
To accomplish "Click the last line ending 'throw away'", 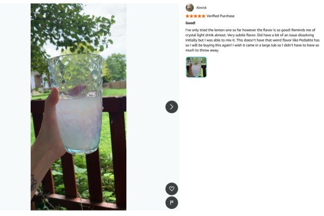I will click(202, 50).
